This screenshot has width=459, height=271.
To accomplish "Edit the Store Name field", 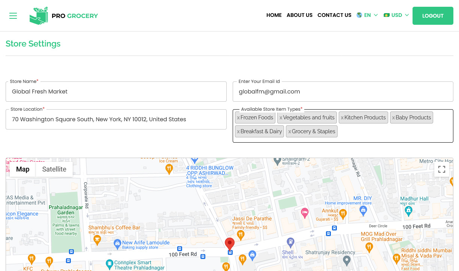I will (x=116, y=92).
